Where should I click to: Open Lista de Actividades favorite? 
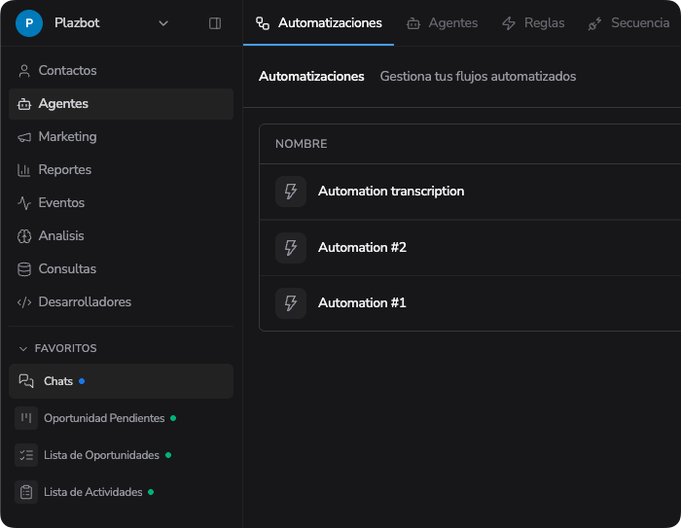122,492
